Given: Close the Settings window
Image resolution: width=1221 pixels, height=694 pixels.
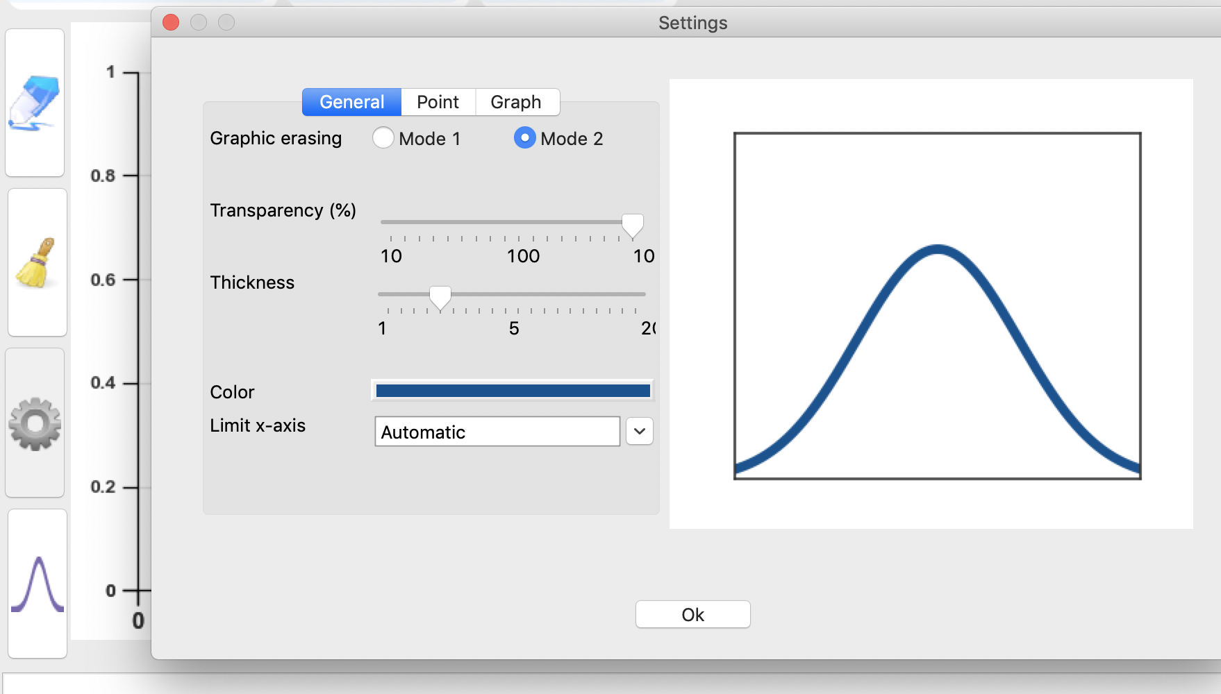Looking at the screenshot, I should 171,22.
